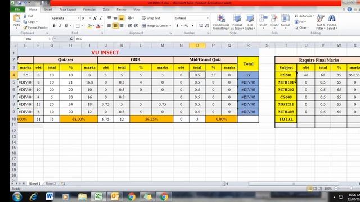Open the borders dropdown arrow
The height and width of the screenshot is (202, 360).
tap(82, 26)
